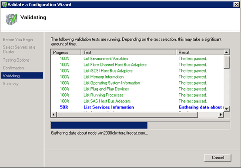Select the List Running Processes test

137,95
